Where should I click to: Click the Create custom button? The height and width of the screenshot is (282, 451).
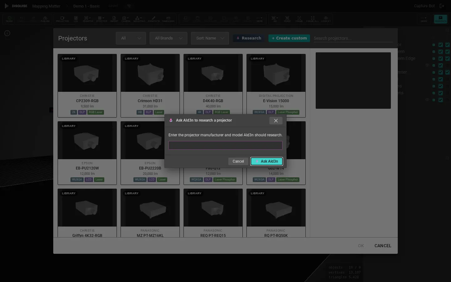coord(289,38)
